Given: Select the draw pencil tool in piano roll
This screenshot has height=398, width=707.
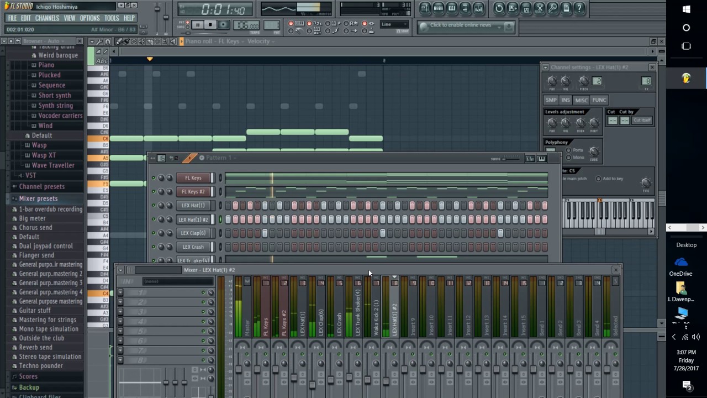Looking at the screenshot, I should coord(118,41).
